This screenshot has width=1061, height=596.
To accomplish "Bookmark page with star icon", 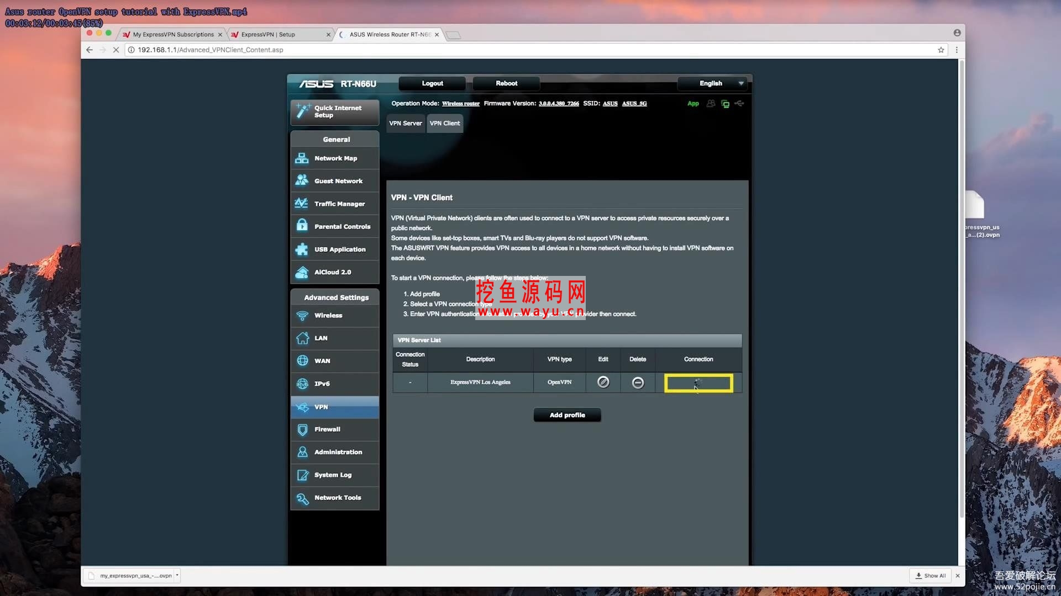I will tap(941, 50).
